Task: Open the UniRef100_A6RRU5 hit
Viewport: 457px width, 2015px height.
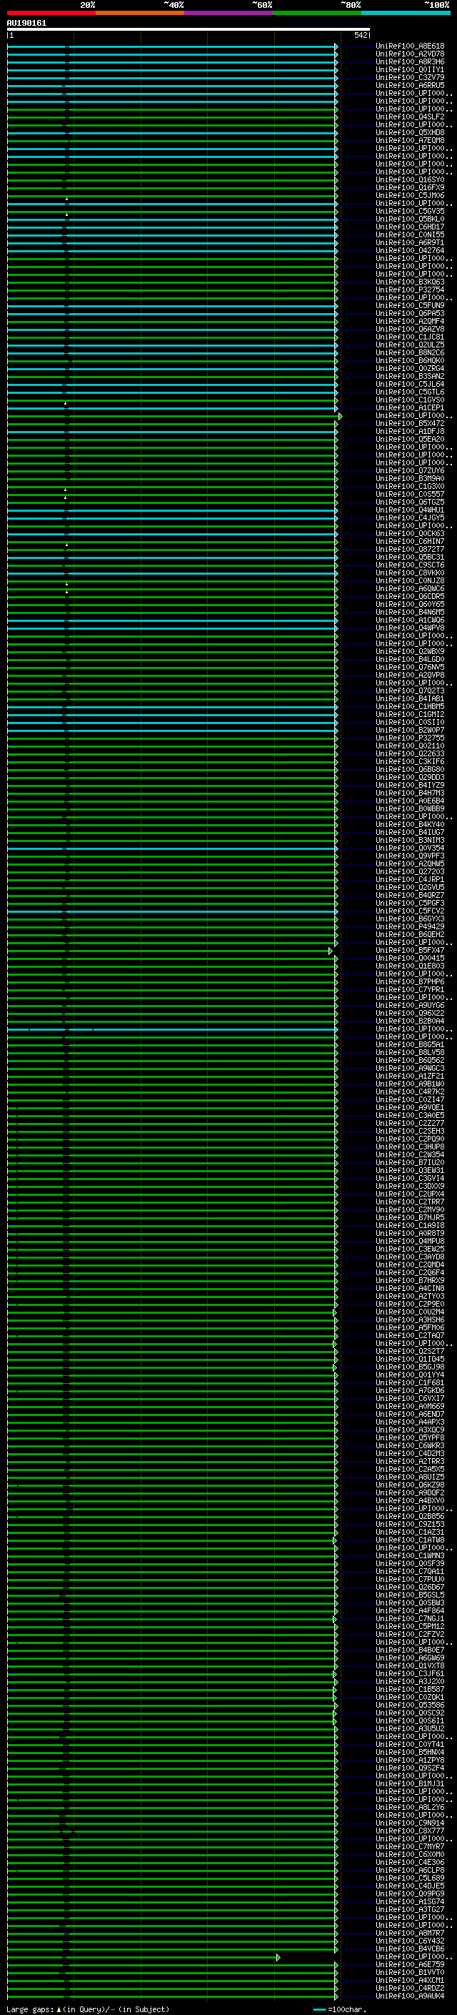Action: tap(410, 85)
